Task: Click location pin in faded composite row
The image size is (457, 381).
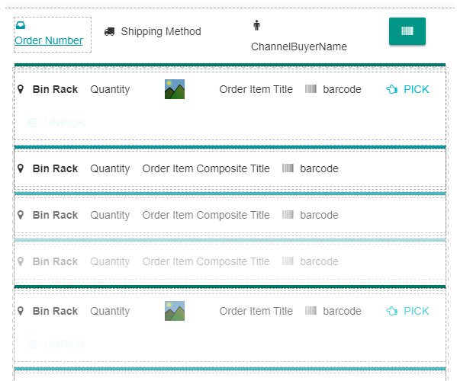Action: [21, 261]
